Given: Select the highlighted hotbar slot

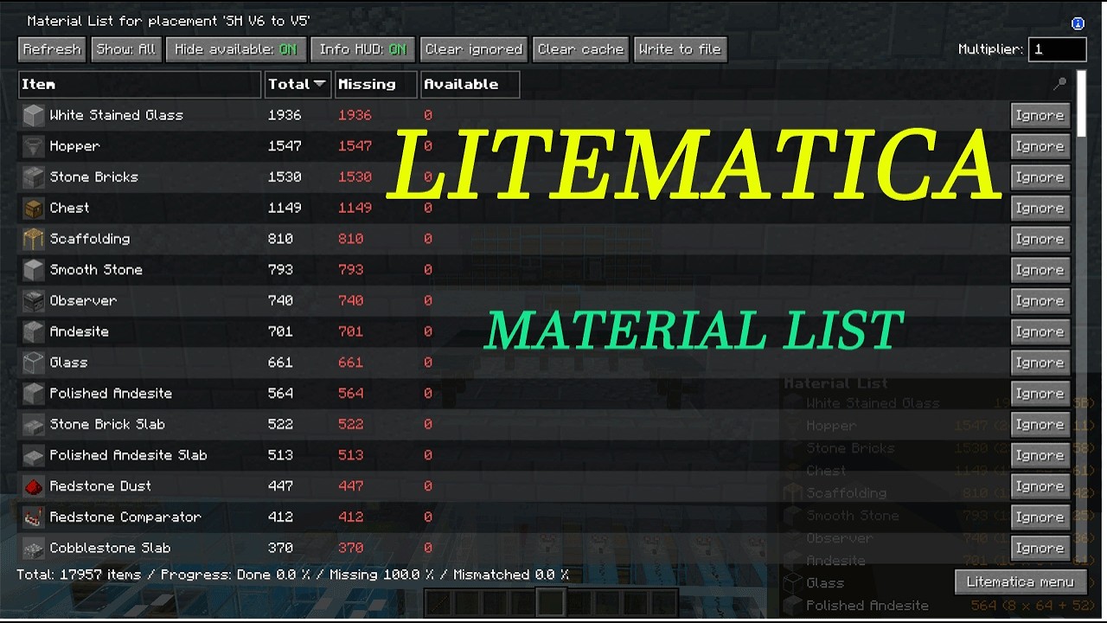Looking at the screenshot, I should tap(551, 602).
